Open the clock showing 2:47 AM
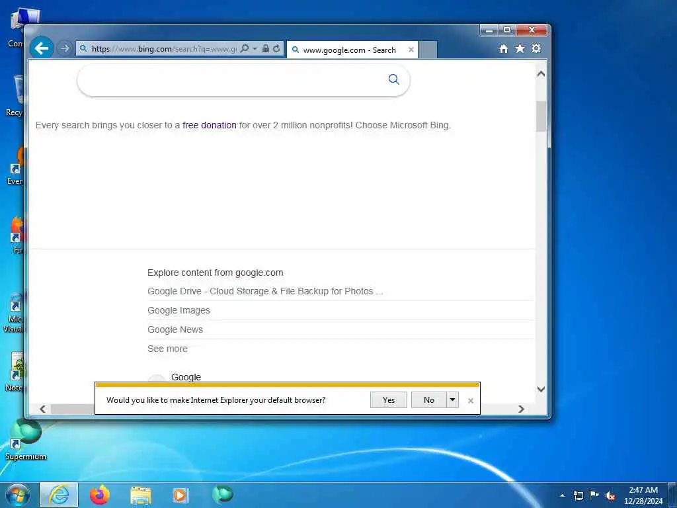 [643, 495]
